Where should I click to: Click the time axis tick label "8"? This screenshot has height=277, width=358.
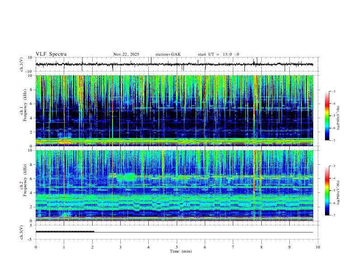click(261, 247)
